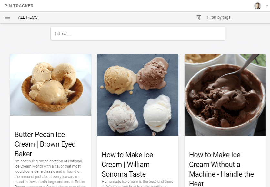Image resolution: width=270 pixels, height=187 pixels.
Task: Select the ALL ITEMS heading
Action: tap(28, 17)
